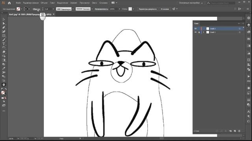
Task: Select the Direct Selection tool
Action: tap(4, 23)
